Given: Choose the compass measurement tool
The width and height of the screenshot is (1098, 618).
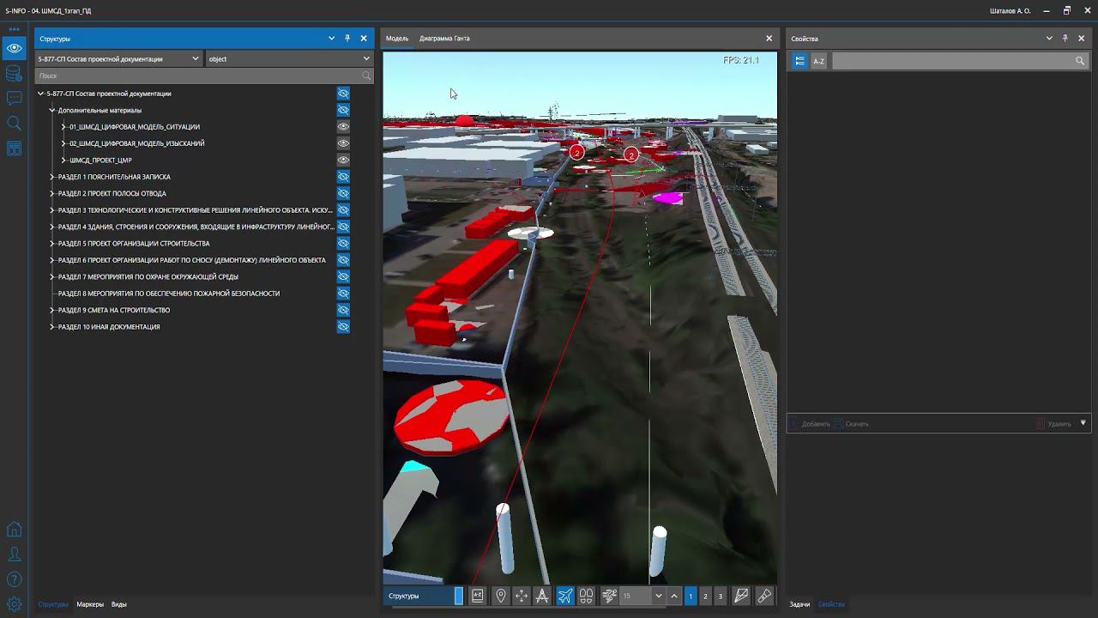Looking at the screenshot, I should [x=542, y=596].
